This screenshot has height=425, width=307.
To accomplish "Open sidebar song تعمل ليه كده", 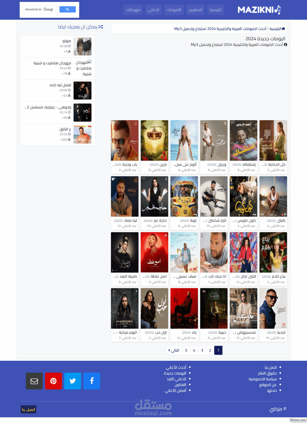I will coord(60,85).
